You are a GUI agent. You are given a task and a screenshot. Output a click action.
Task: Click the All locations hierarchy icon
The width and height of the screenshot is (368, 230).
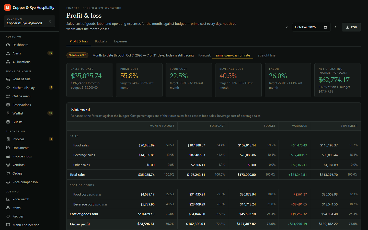8,62
